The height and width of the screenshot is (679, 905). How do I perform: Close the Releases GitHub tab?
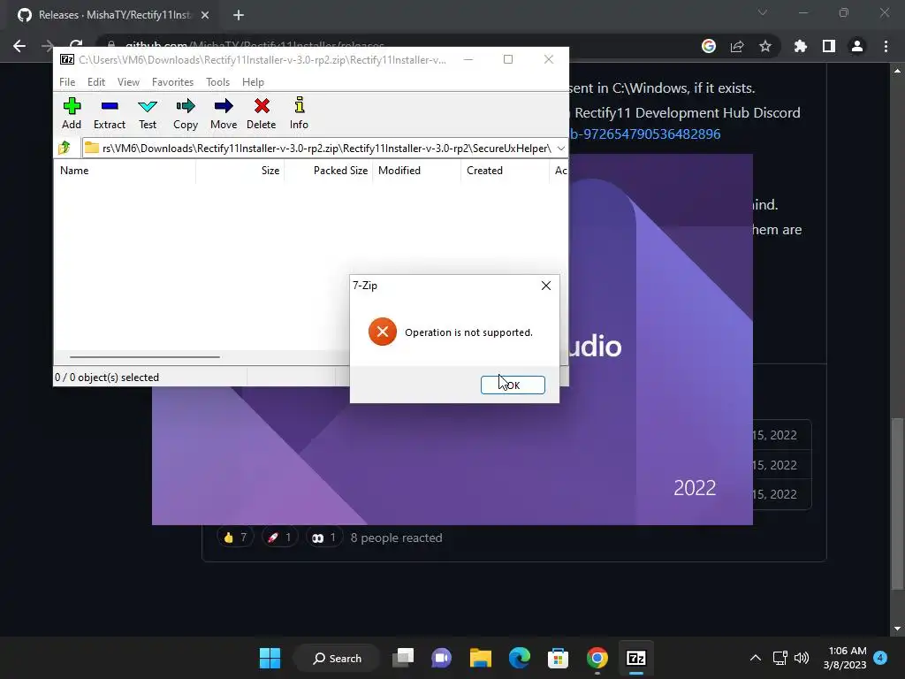point(205,15)
